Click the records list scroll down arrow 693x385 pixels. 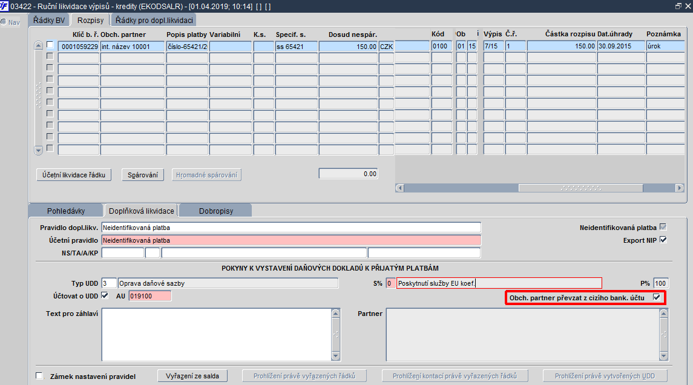click(39, 150)
